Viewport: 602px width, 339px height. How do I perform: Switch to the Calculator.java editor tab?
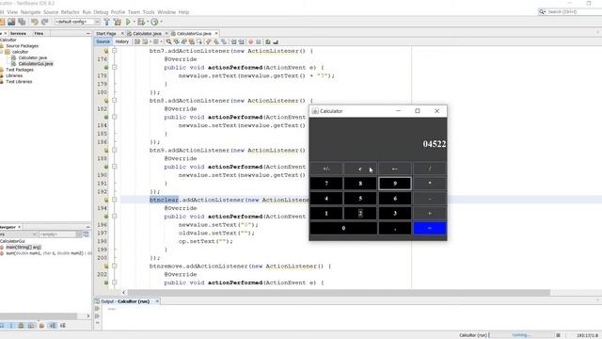[147, 34]
